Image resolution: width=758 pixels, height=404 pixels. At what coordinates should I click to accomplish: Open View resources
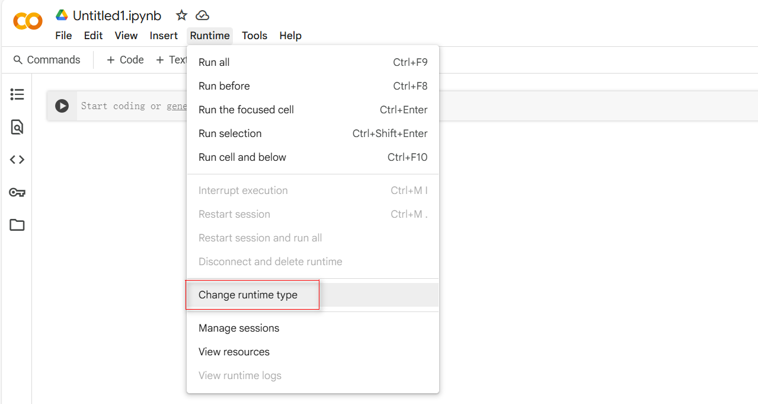pos(313,352)
